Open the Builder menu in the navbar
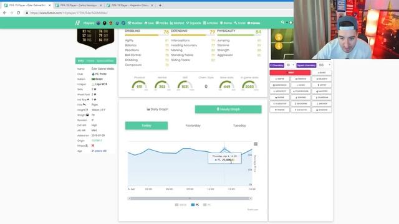Image resolution: width=399 pixels, height=224 pixels. click(x=135, y=23)
